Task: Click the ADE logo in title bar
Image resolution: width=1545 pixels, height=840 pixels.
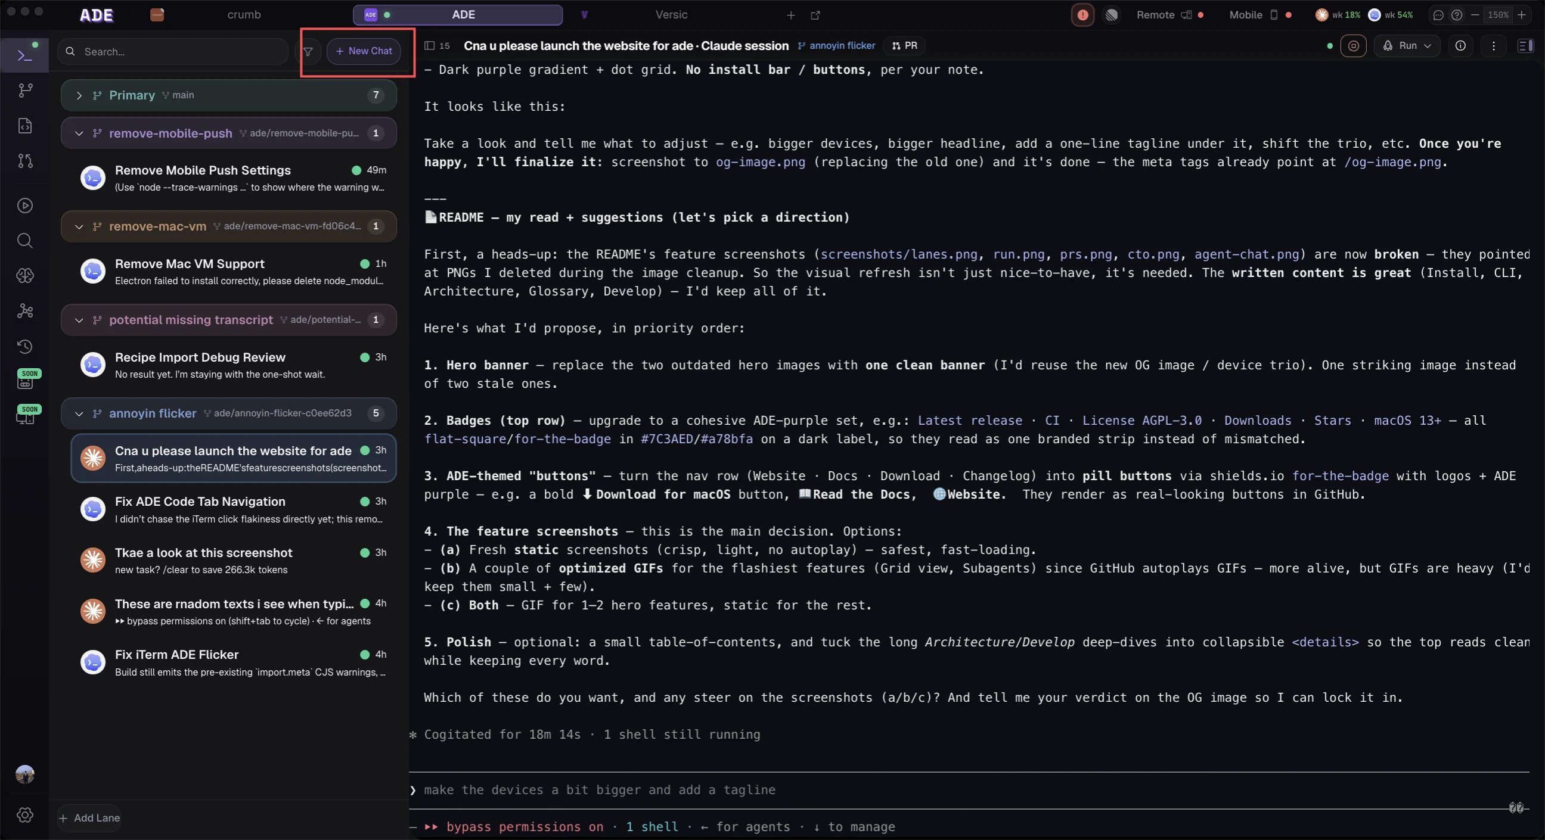Action: pos(97,15)
